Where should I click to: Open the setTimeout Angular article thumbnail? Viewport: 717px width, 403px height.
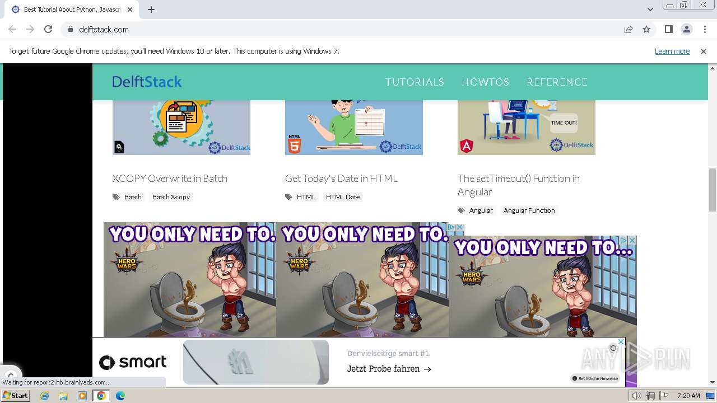pos(527,128)
